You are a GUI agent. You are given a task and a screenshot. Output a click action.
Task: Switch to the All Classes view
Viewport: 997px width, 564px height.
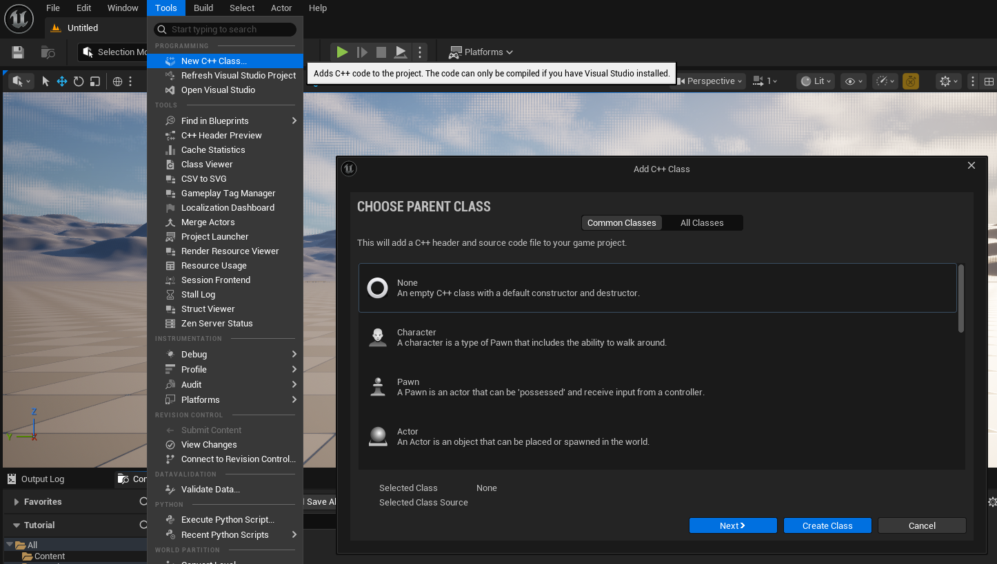click(x=702, y=223)
